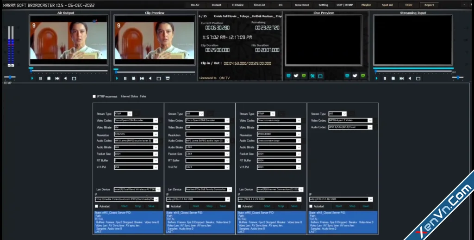This screenshot has width=474, height=240.
Task: Toggle Autostart for the rtmp://media.7starcloud stream
Action: (96, 206)
